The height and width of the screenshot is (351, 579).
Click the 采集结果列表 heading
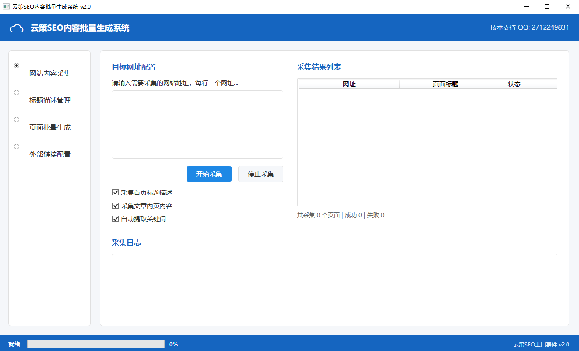(319, 67)
